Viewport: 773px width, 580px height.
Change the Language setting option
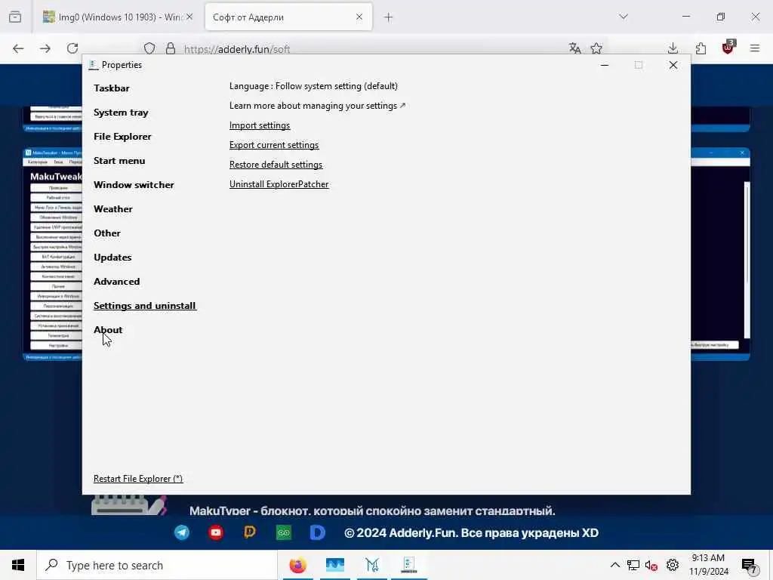click(x=313, y=86)
